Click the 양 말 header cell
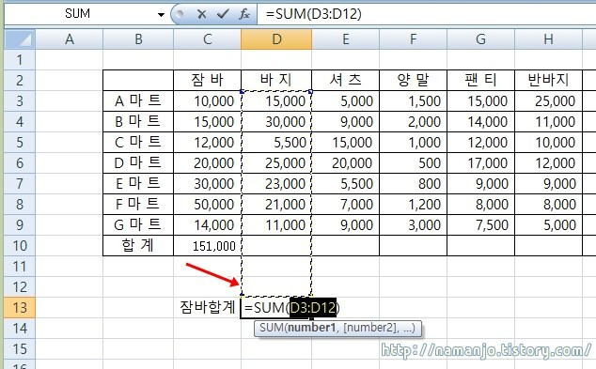The image size is (596, 369). 414,80
